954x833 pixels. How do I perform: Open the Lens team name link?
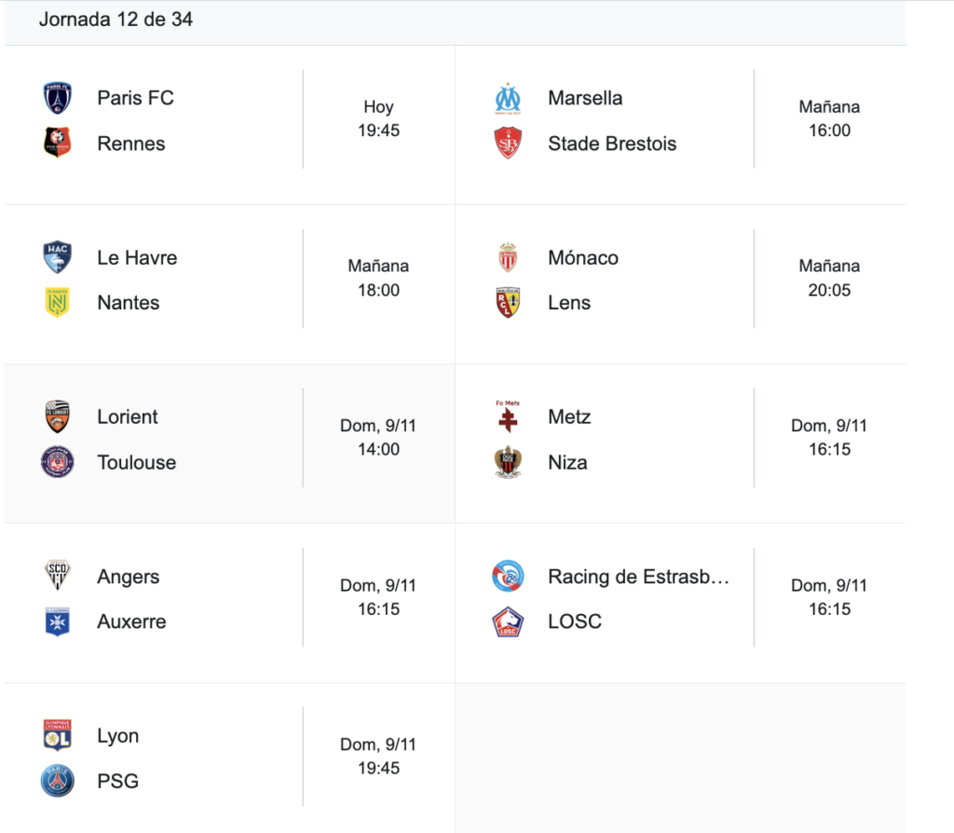(x=569, y=303)
